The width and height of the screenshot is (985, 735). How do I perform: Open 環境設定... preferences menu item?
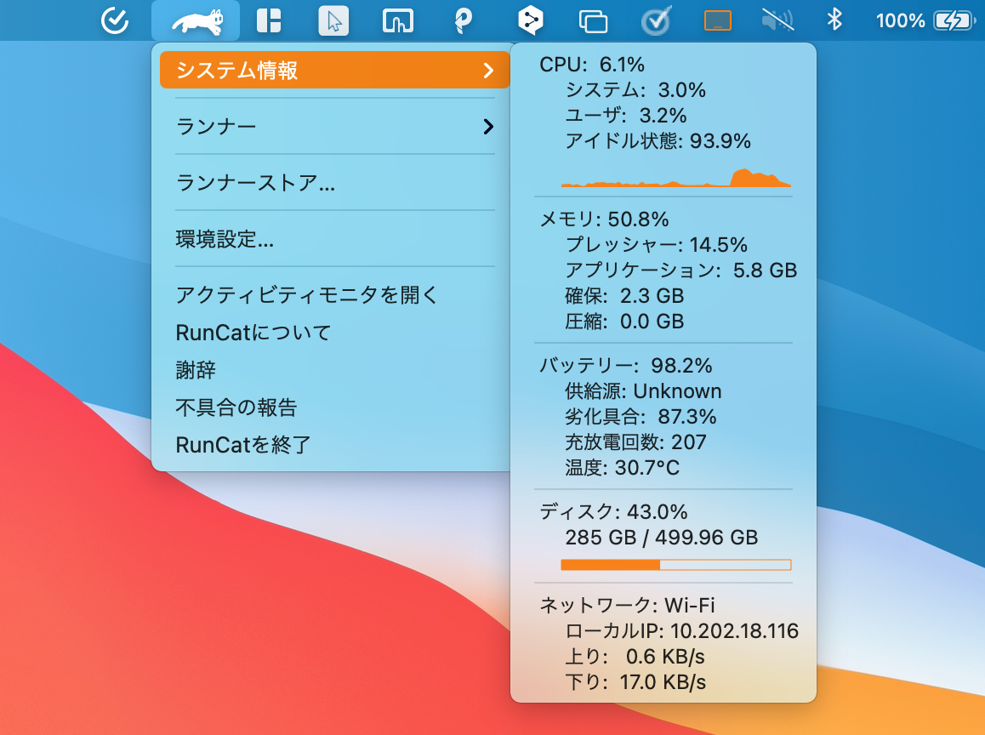(x=335, y=239)
